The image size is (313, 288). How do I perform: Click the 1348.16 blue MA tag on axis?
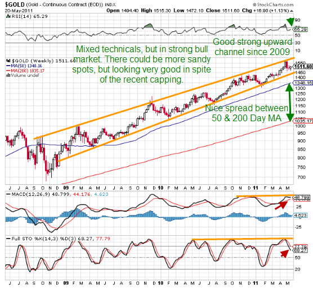[x=303, y=83]
